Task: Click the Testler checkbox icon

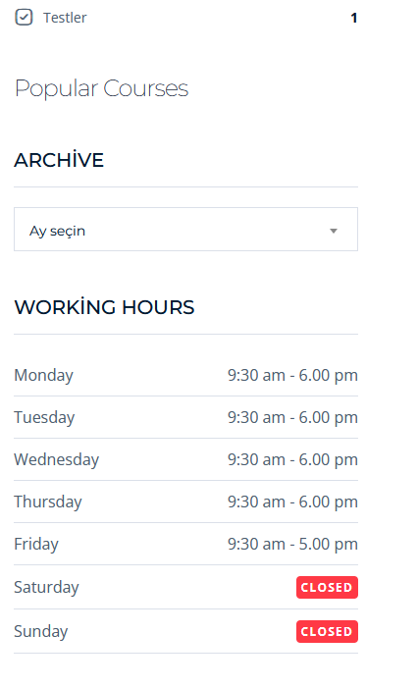Action: (x=24, y=18)
